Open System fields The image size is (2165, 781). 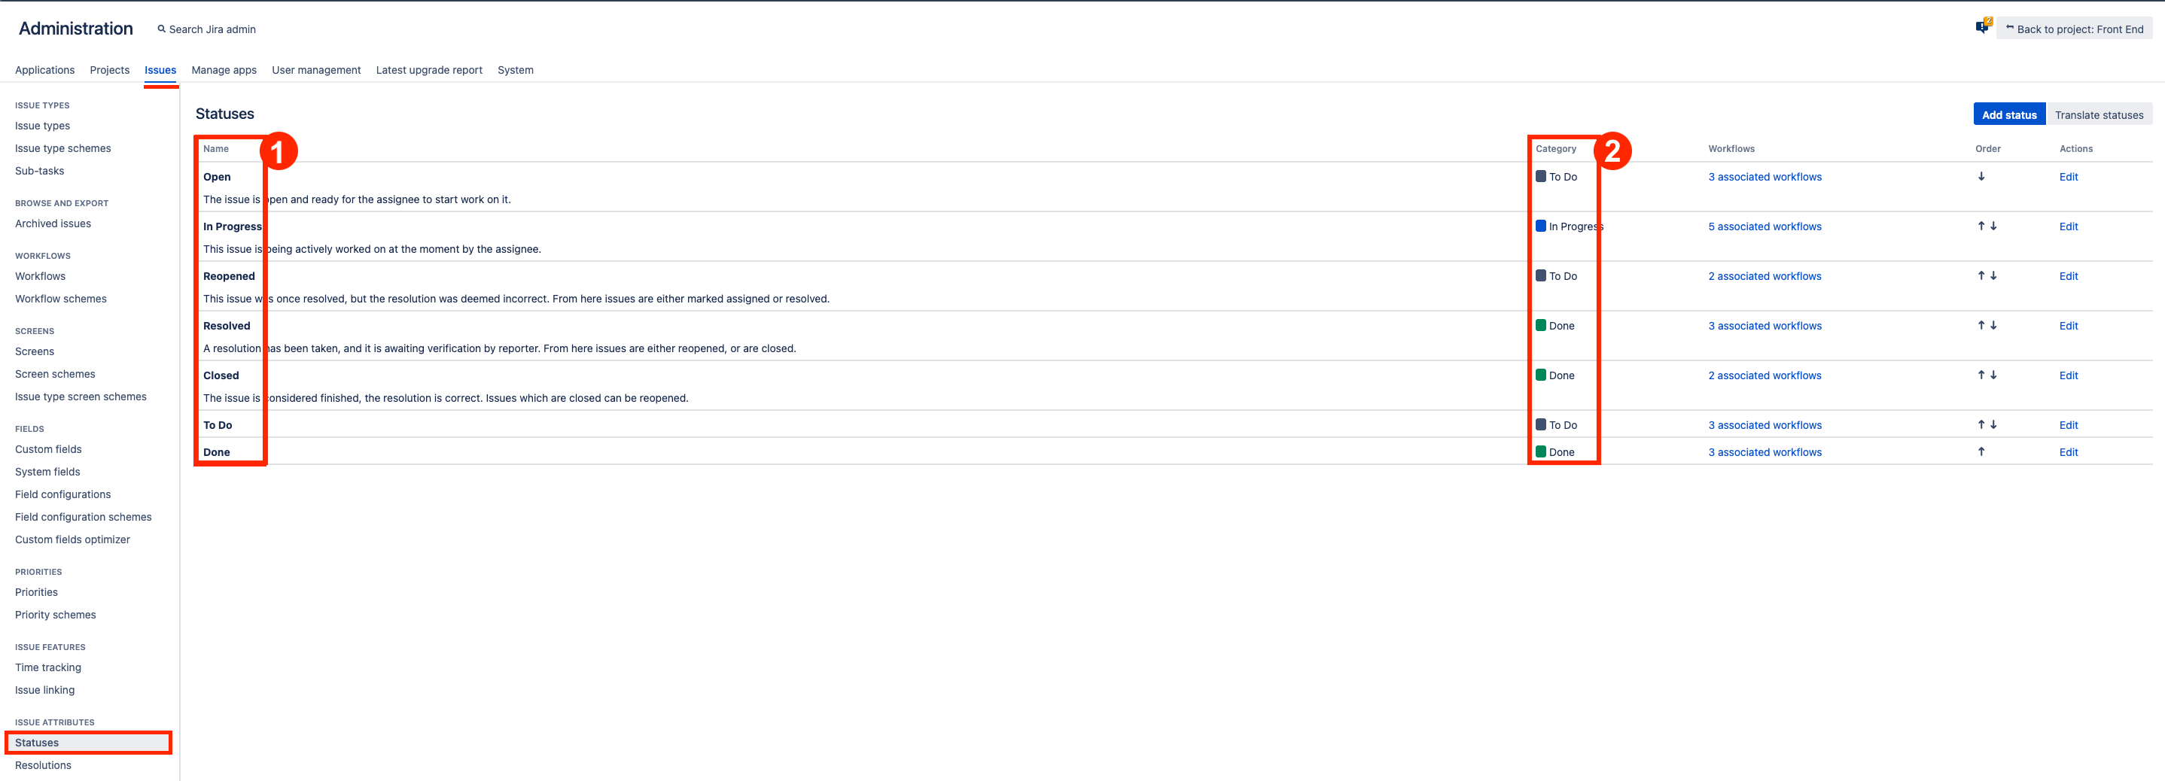click(47, 471)
